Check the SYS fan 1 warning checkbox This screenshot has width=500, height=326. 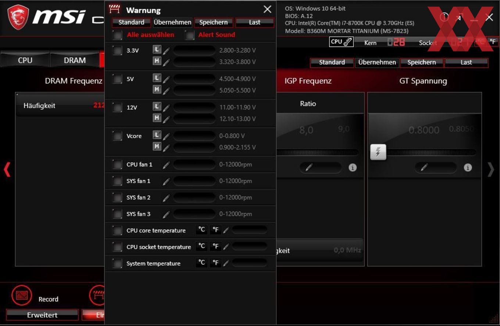click(117, 181)
